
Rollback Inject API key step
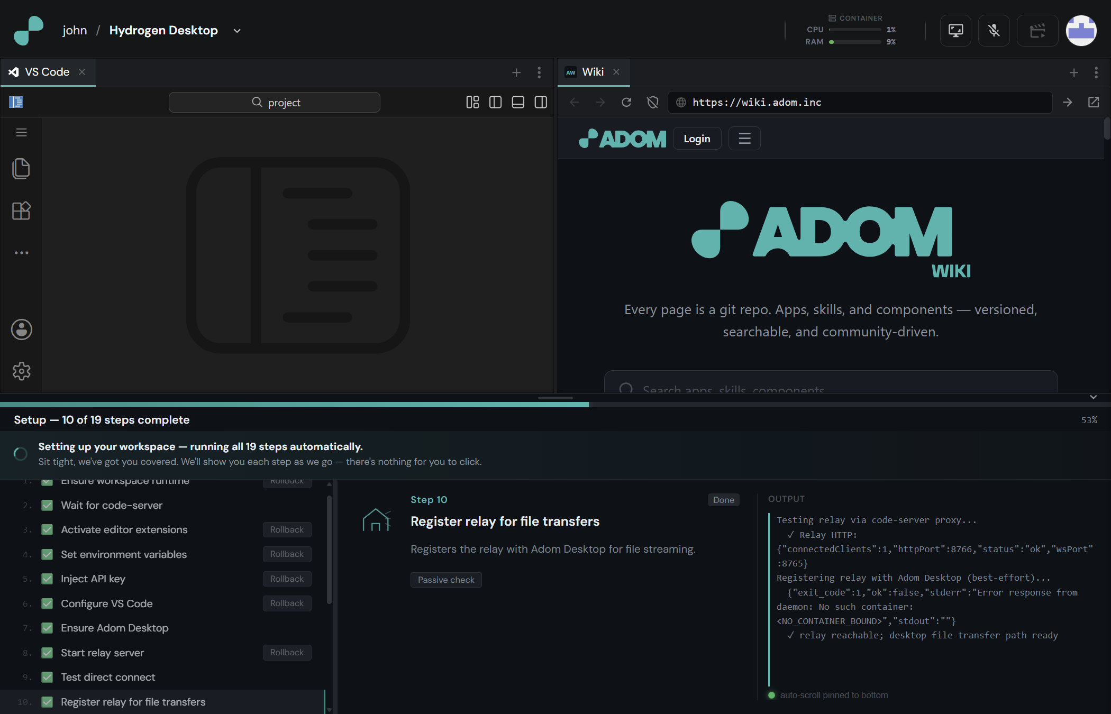point(287,579)
